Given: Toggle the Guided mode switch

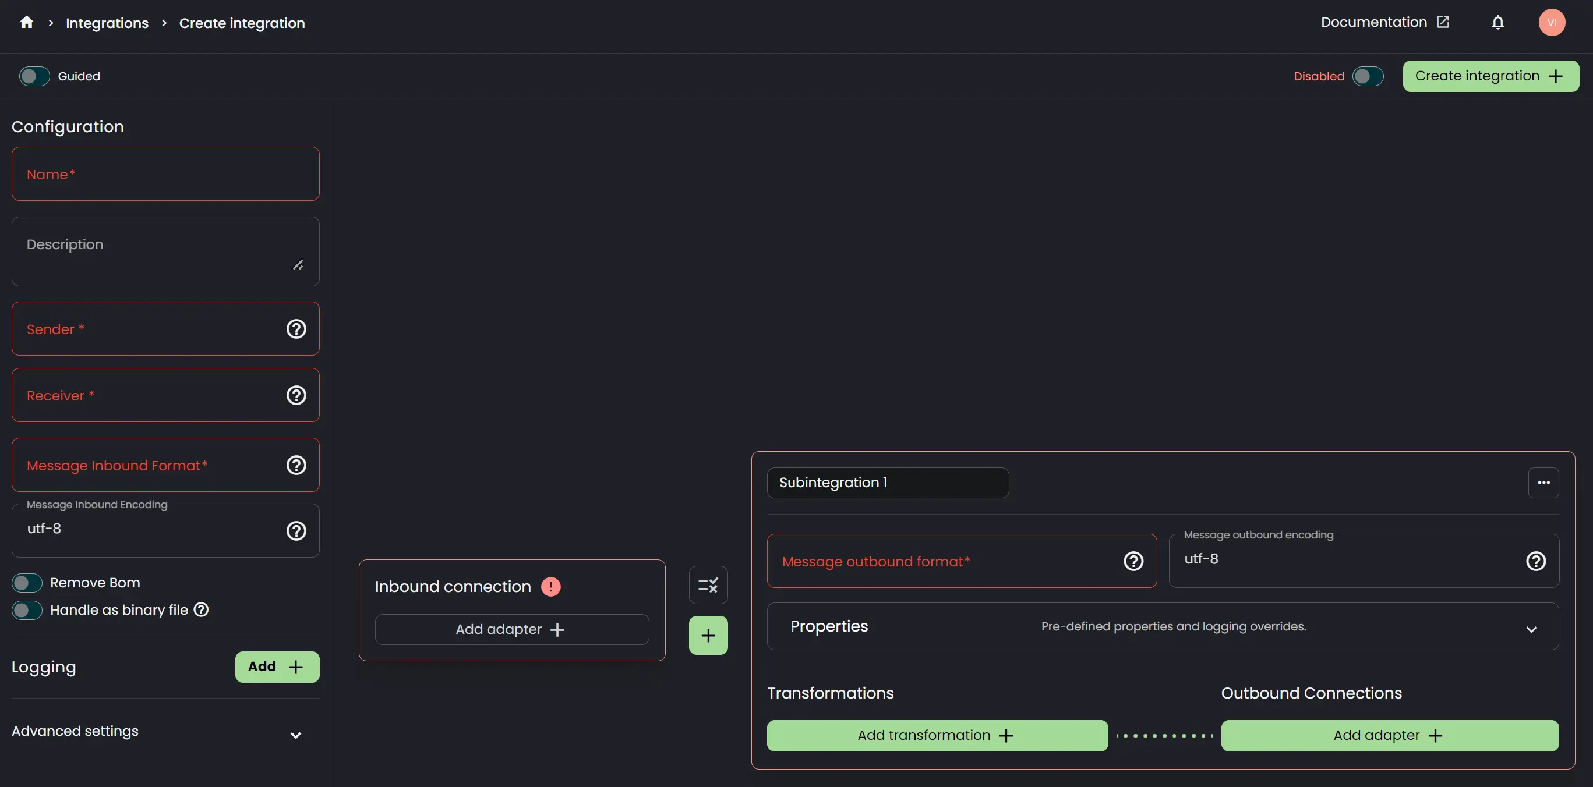Looking at the screenshot, I should 34,75.
